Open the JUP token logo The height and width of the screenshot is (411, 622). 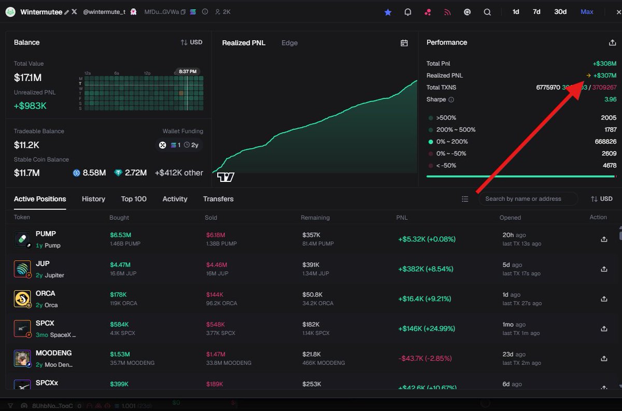(x=22, y=268)
